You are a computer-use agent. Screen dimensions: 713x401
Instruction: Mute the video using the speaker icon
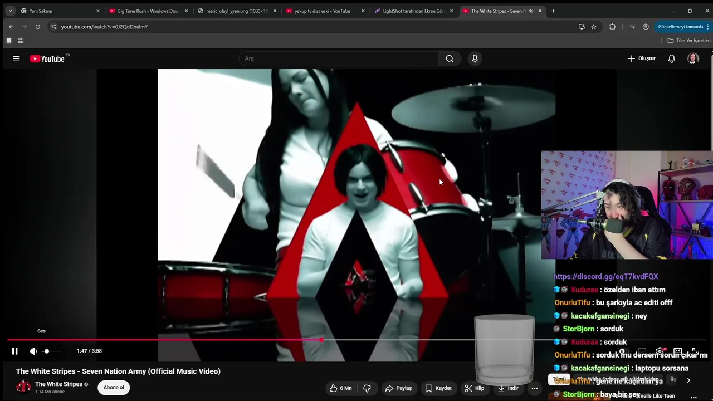point(33,351)
